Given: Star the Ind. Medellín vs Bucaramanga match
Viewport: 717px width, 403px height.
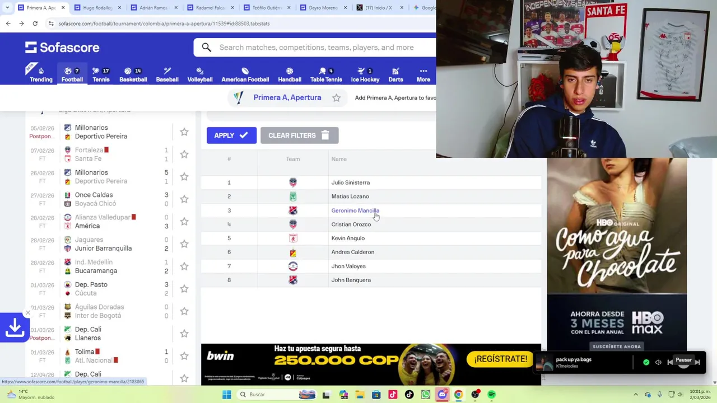Looking at the screenshot, I should coord(184,266).
